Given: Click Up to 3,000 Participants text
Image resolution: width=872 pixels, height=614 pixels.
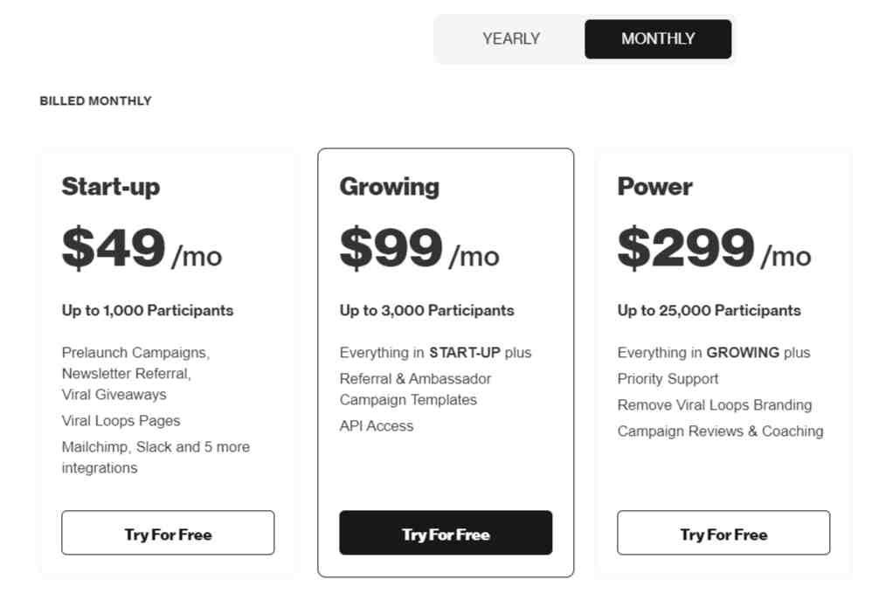Looking at the screenshot, I should [426, 311].
